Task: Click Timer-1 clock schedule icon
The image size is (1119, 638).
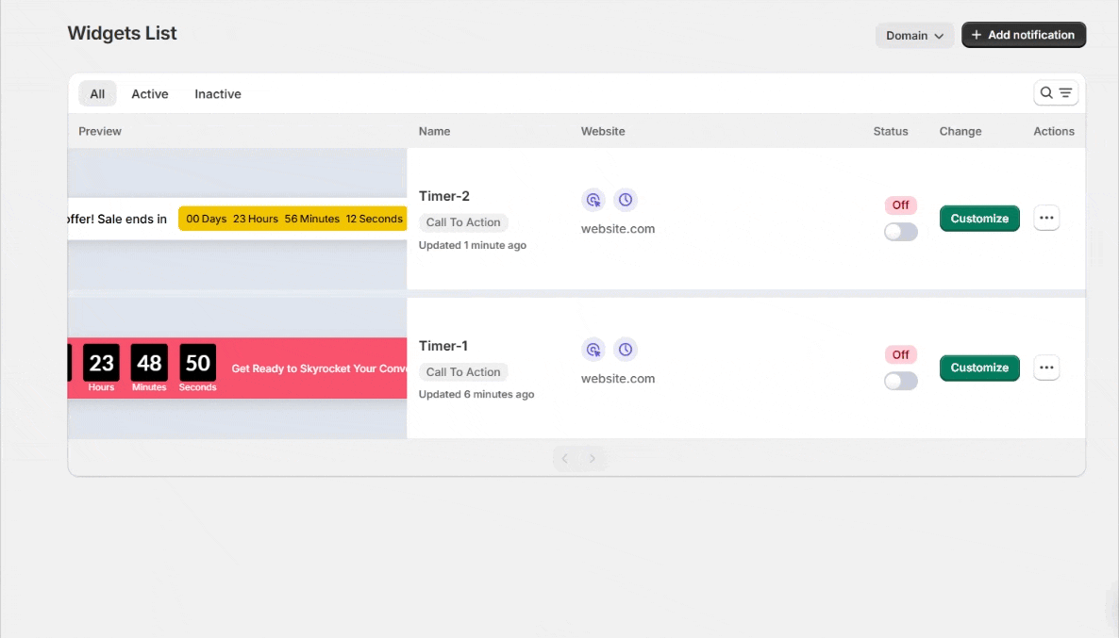Action: 626,350
